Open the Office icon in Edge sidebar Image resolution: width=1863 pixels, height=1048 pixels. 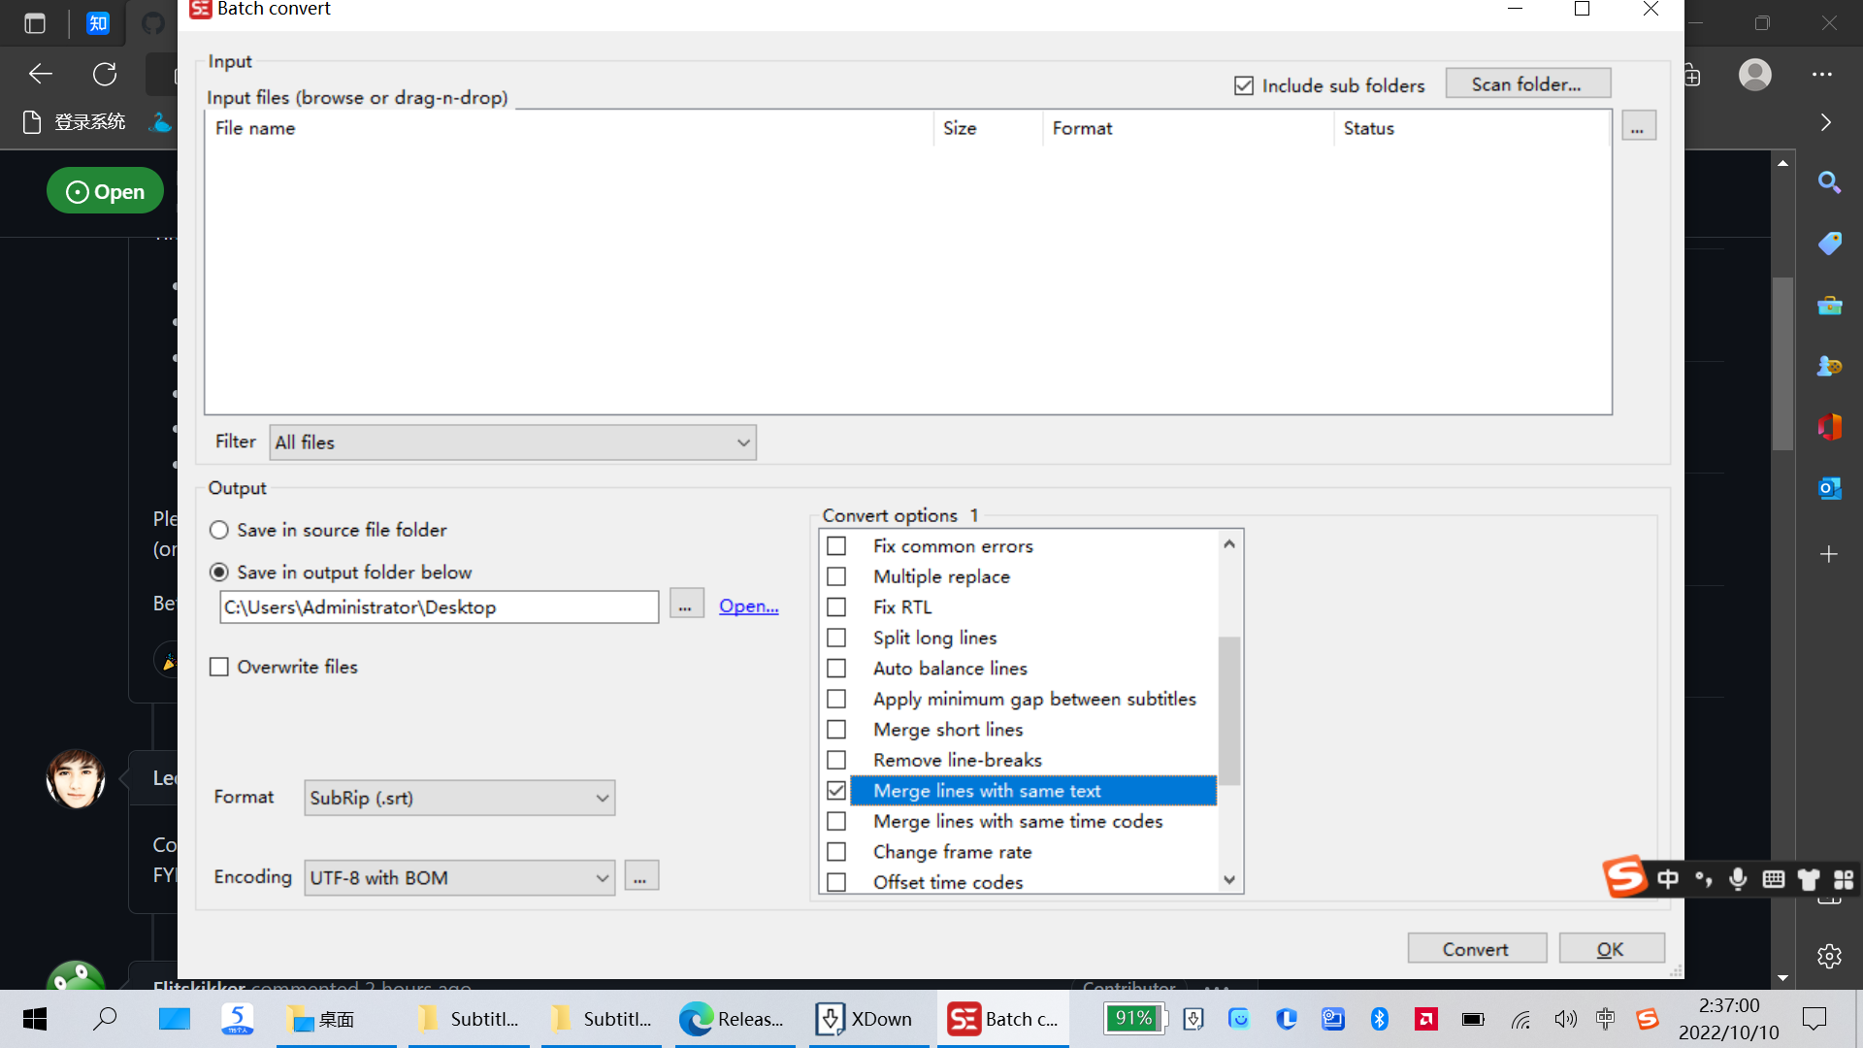(1829, 427)
